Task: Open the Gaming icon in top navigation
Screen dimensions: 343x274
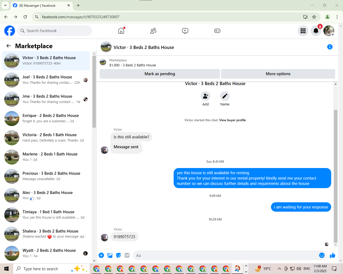Action: [x=217, y=31]
